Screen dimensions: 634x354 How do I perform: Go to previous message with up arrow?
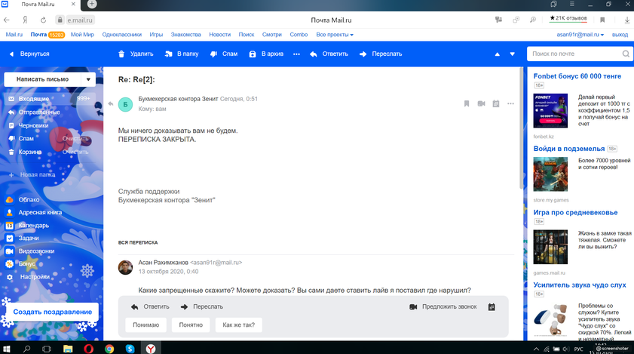pos(498,54)
